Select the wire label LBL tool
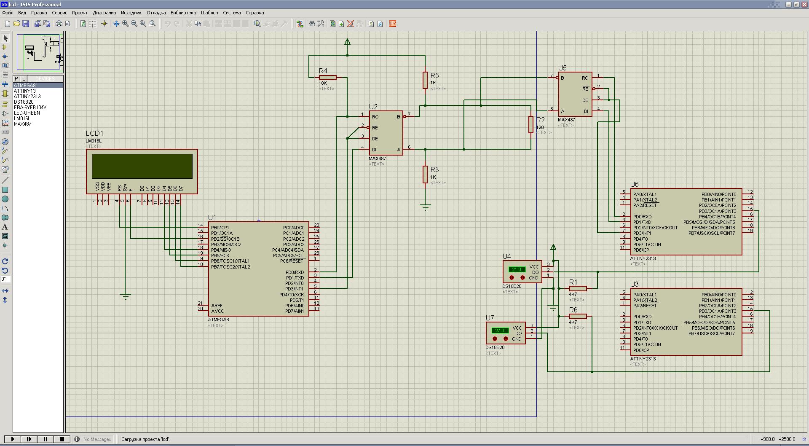The image size is (809, 446). coord(5,66)
